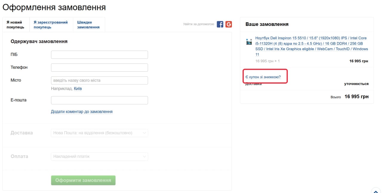Viewport: 382px width, 193px height.
Task: Select the 'Я новий покупець' tab
Action: 16,25
